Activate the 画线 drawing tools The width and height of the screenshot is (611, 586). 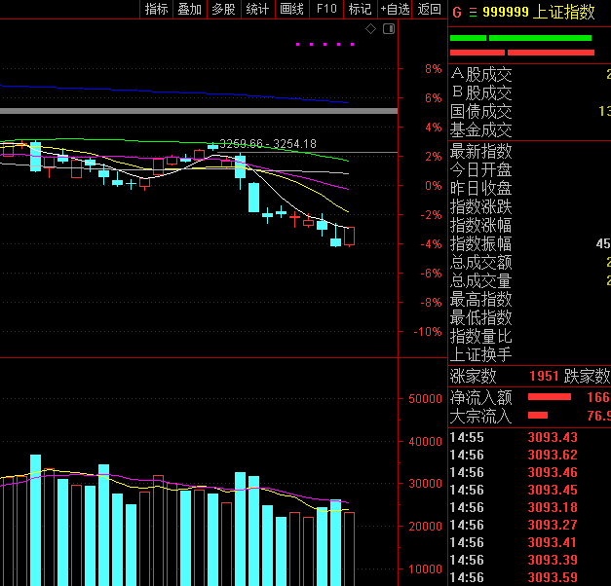tap(292, 9)
